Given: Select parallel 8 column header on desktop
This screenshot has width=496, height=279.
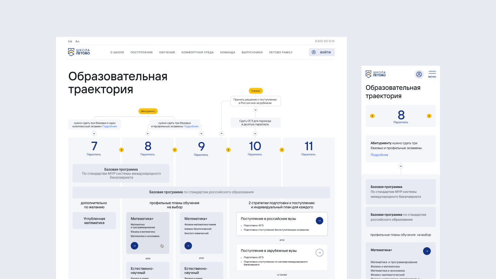Looking at the screenshot, I should coord(148,148).
